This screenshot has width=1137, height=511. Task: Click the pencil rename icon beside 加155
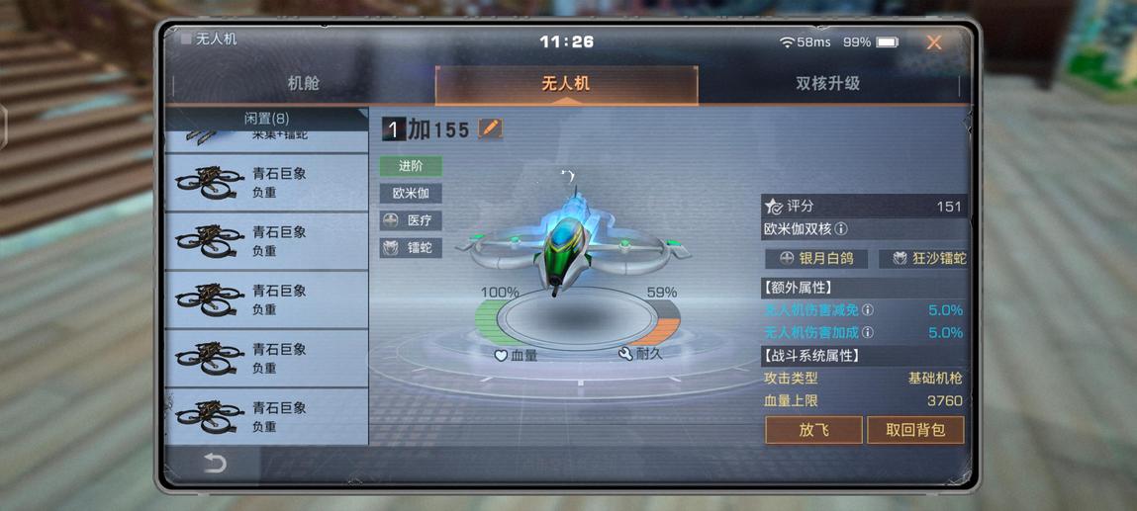490,128
